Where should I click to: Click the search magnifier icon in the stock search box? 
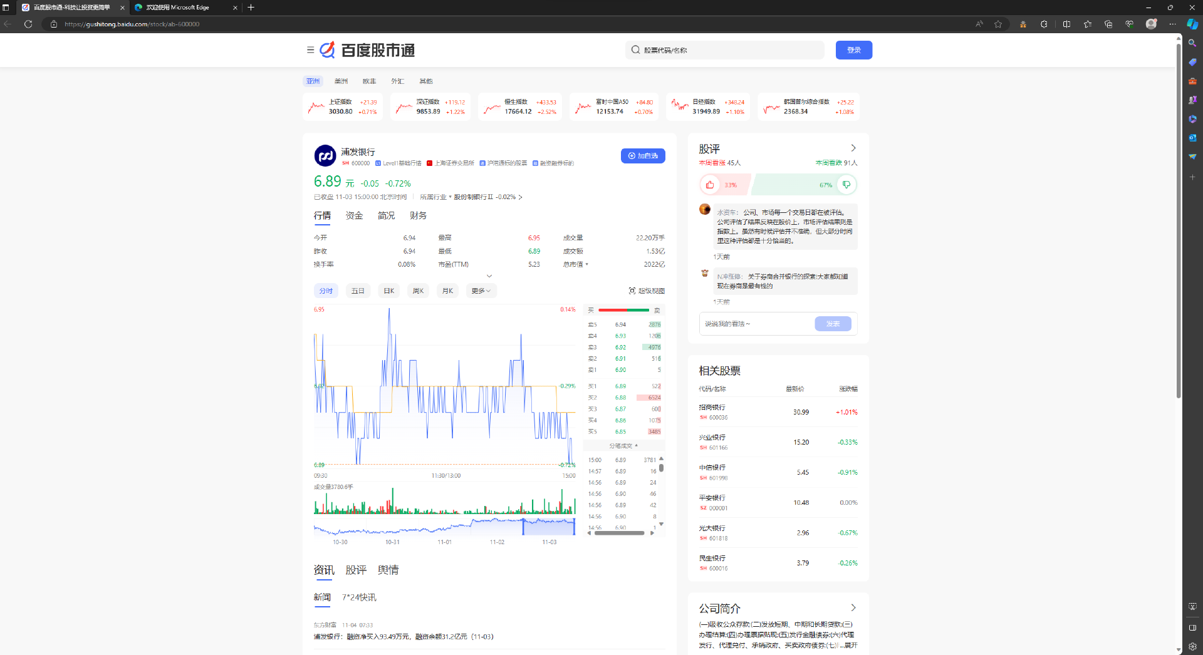(635, 50)
